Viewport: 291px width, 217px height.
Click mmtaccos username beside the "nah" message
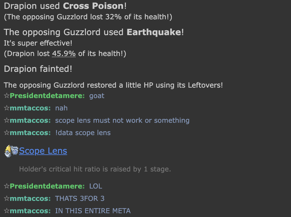(x=30, y=108)
